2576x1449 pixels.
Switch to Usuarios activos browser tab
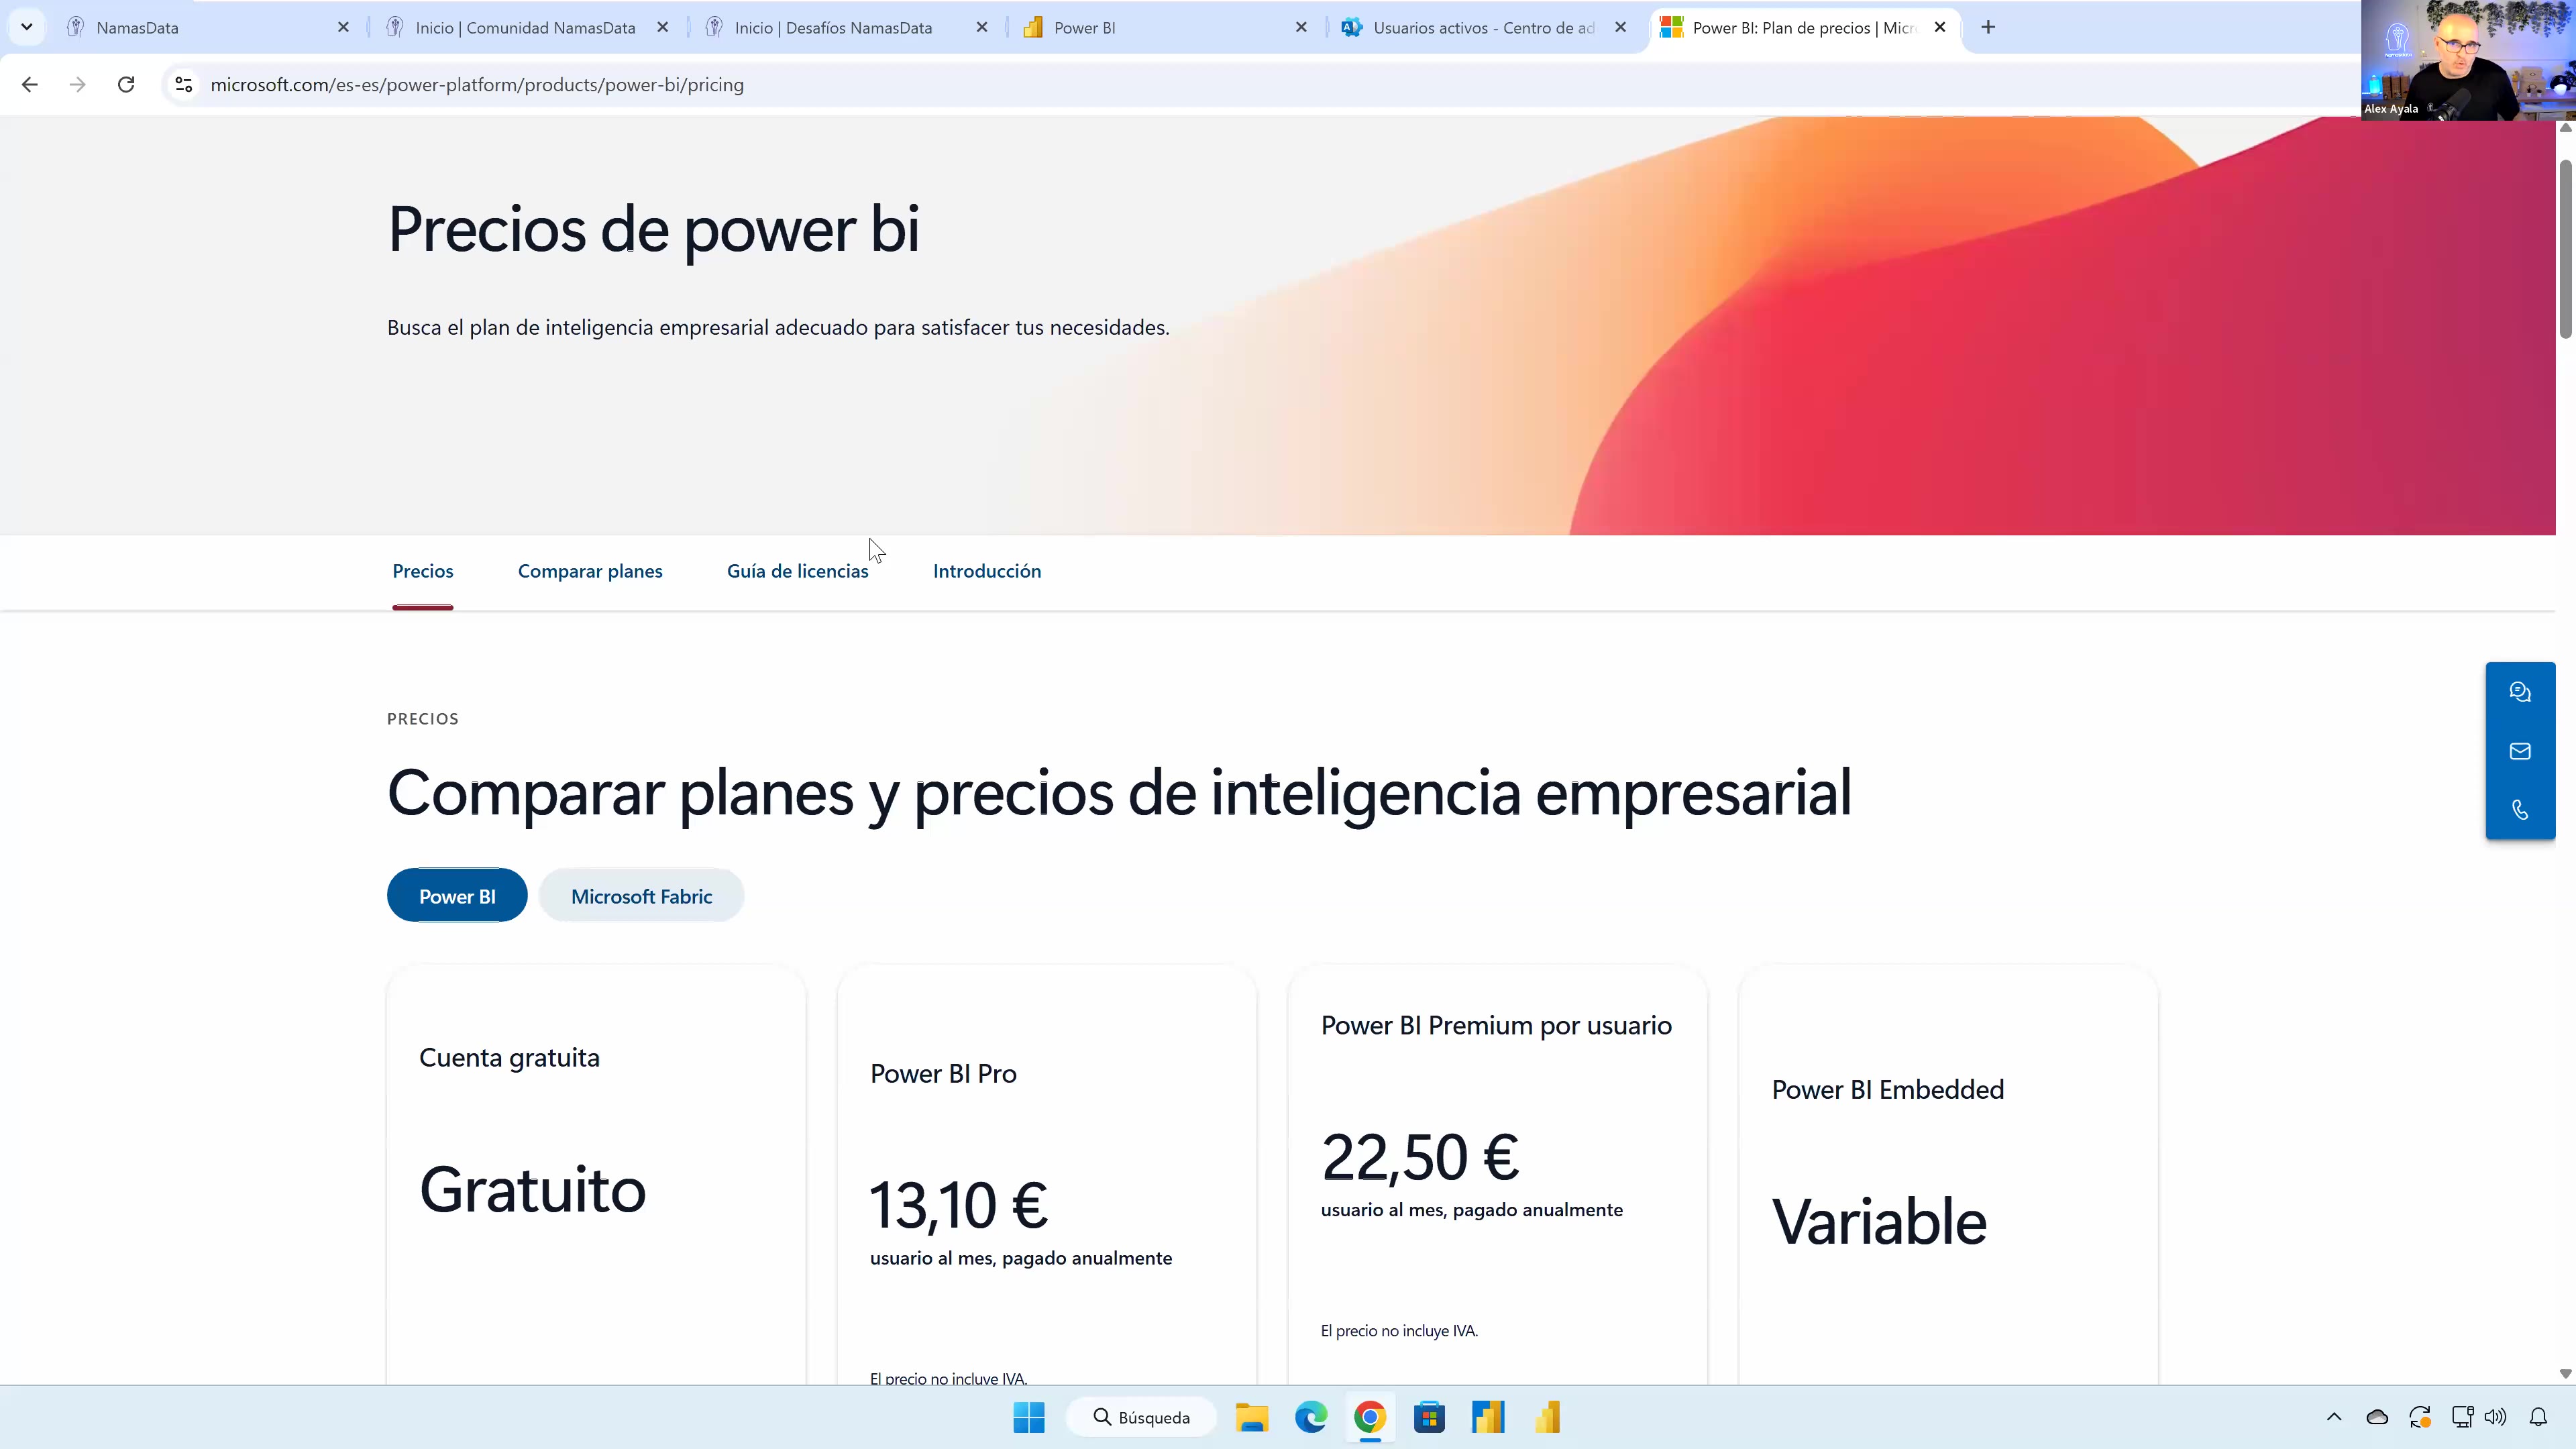click(x=1482, y=28)
